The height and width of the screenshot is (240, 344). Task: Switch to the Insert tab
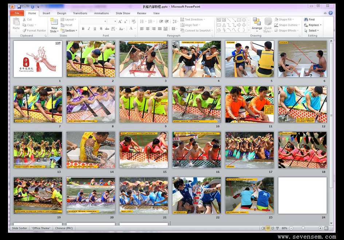click(46, 13)
